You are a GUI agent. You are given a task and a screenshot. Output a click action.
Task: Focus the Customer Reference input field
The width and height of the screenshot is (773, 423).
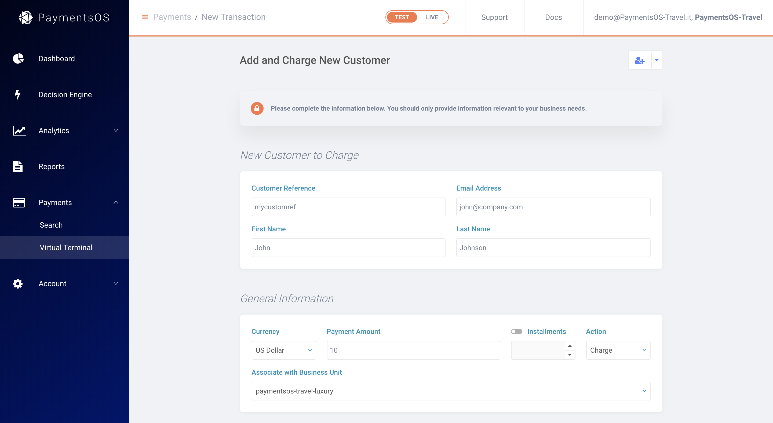pyautogui.click(x=348, y=207)
